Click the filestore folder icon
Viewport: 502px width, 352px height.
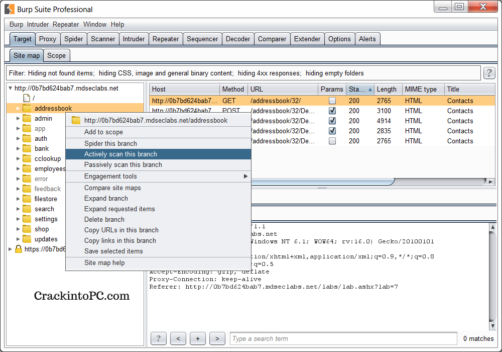point(27,199)
